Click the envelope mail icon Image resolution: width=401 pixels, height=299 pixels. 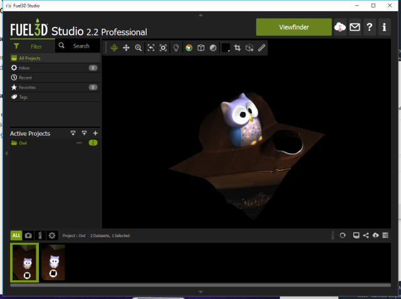click(355, 28)
